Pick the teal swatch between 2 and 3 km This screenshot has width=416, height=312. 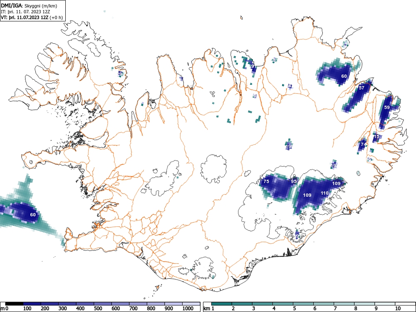(x=242, y=304)
